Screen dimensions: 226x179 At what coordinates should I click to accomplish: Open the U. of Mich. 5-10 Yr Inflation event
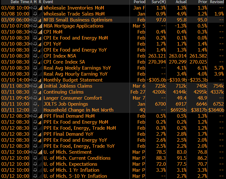point(75,176)
